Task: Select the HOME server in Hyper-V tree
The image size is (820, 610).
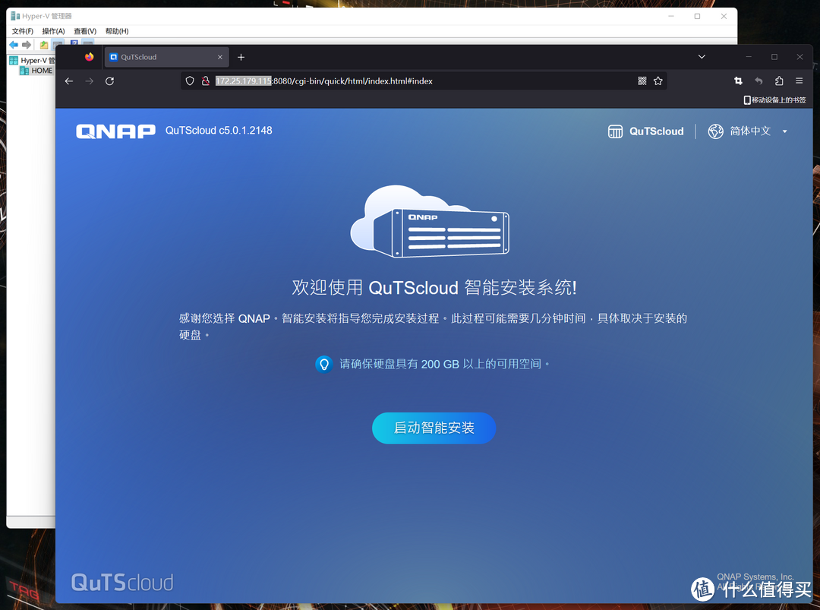Action: point(36,71)
